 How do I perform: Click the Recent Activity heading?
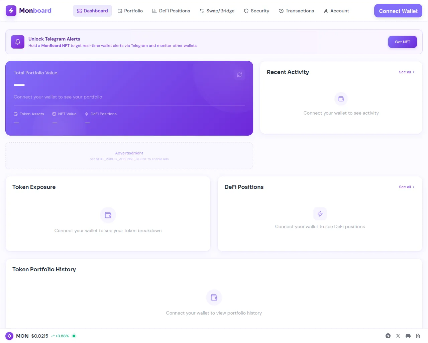[288, 72]
